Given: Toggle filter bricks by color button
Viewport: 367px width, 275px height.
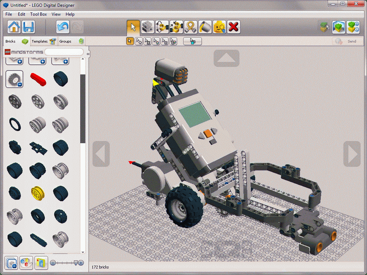Looking at the screenshot, I should coord(26,263).
